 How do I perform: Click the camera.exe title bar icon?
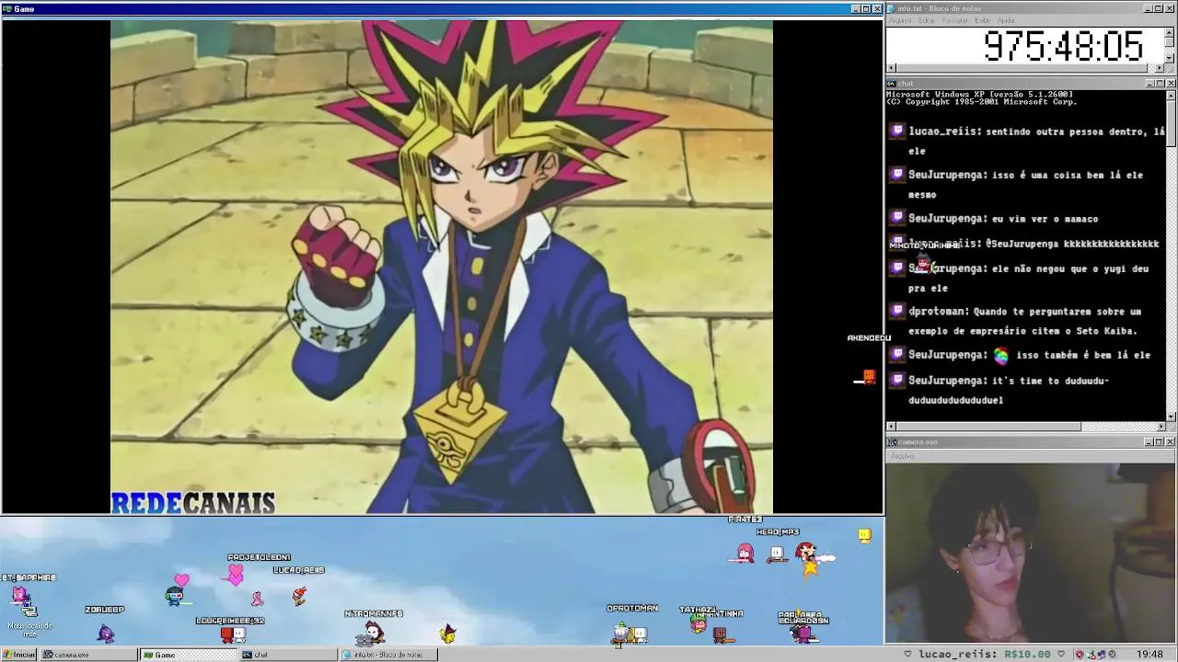[x=892, y=442]
